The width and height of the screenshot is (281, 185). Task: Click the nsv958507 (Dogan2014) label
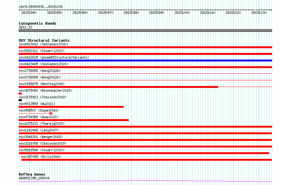click(x=39, y=110)
